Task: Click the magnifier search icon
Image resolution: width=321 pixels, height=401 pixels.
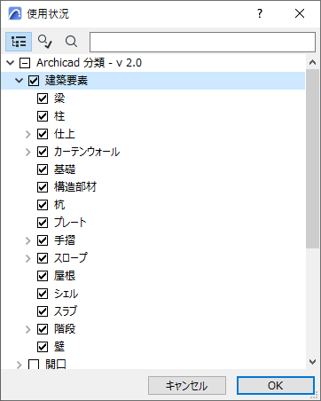Action: click(71, 42)
